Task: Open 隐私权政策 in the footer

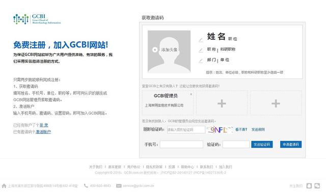Action: (154, 167)
